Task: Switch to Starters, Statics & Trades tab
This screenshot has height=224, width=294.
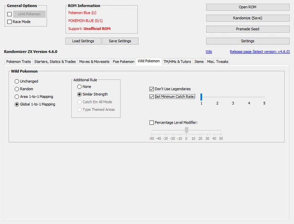Action: pos(55,62)
